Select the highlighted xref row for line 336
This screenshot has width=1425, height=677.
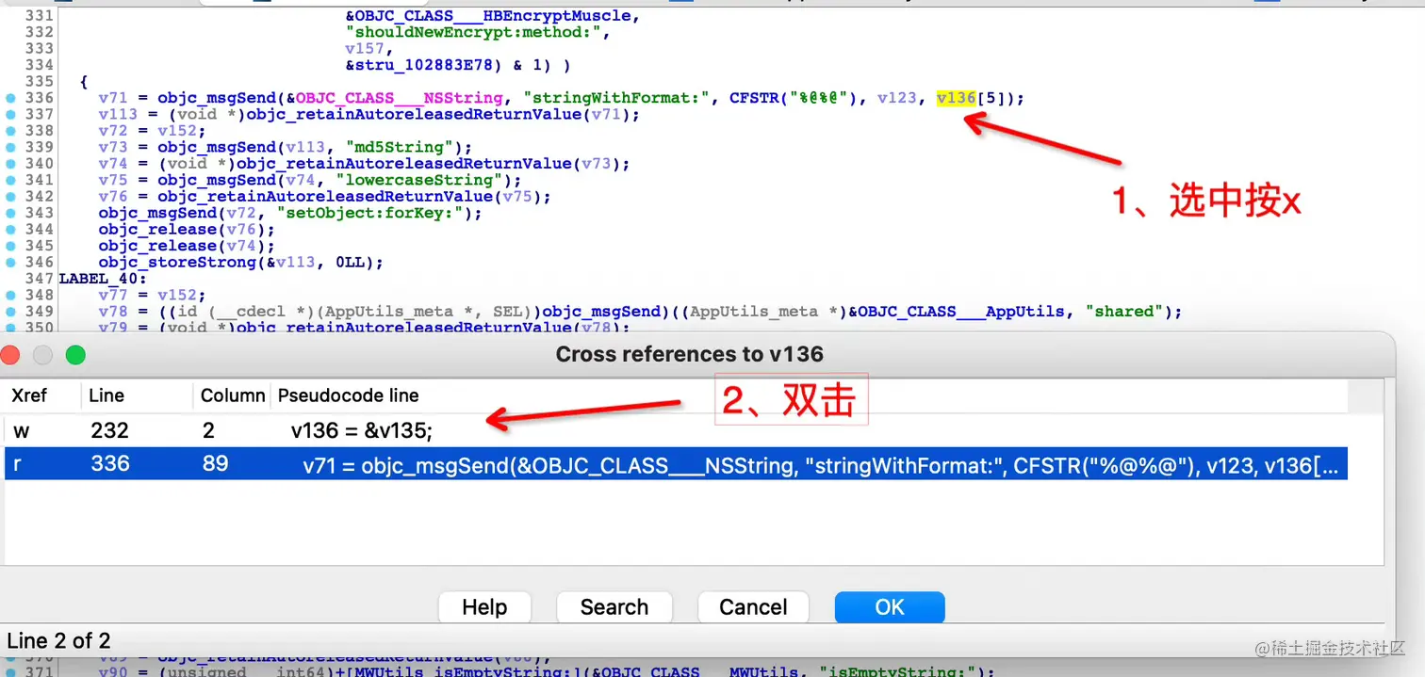[x=676, y=463]
